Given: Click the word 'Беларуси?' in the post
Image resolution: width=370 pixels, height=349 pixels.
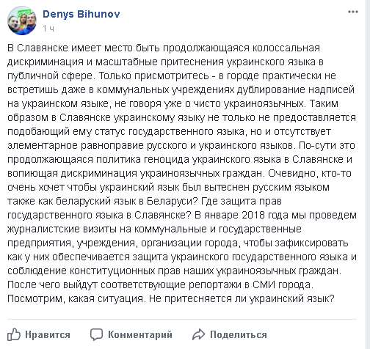Looking at the screenshot, I should click(x=173, y=201).
